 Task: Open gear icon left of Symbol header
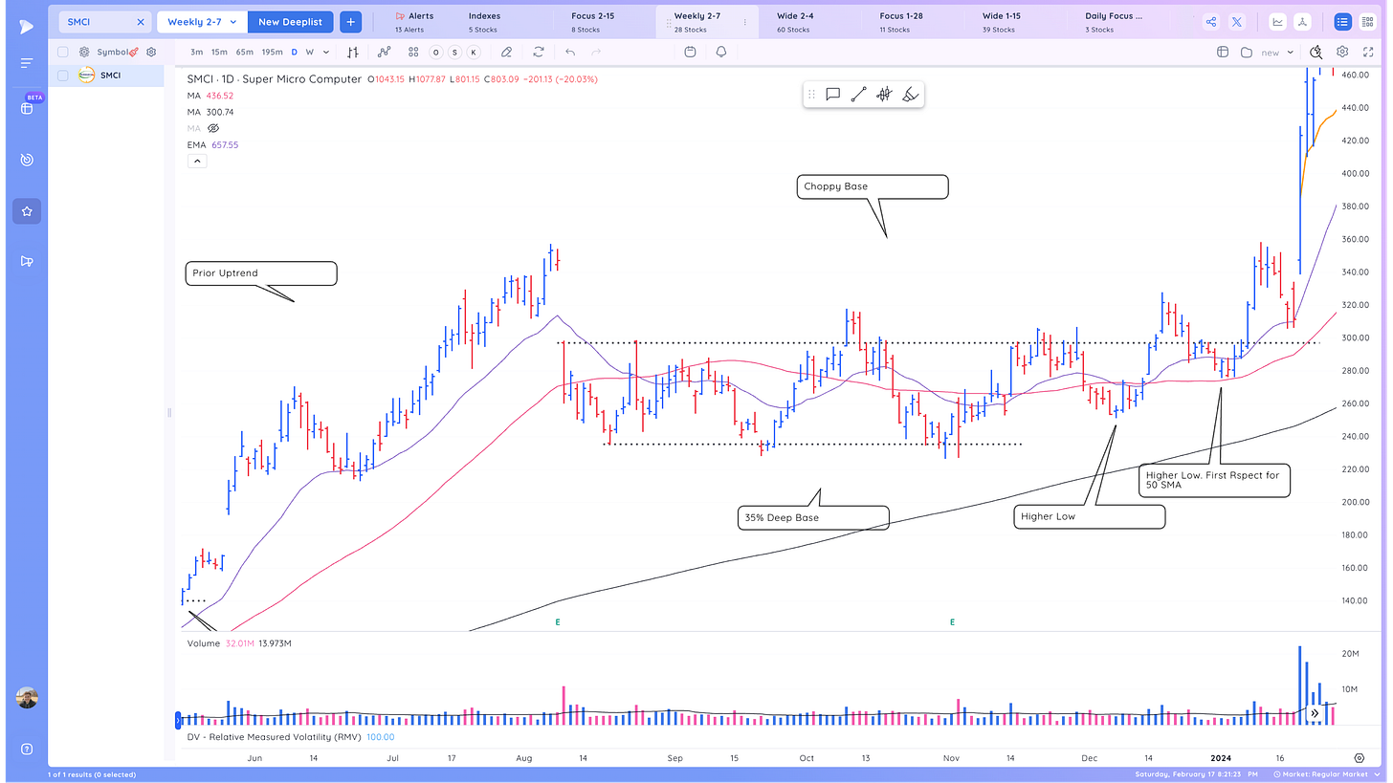coord(85,53)
